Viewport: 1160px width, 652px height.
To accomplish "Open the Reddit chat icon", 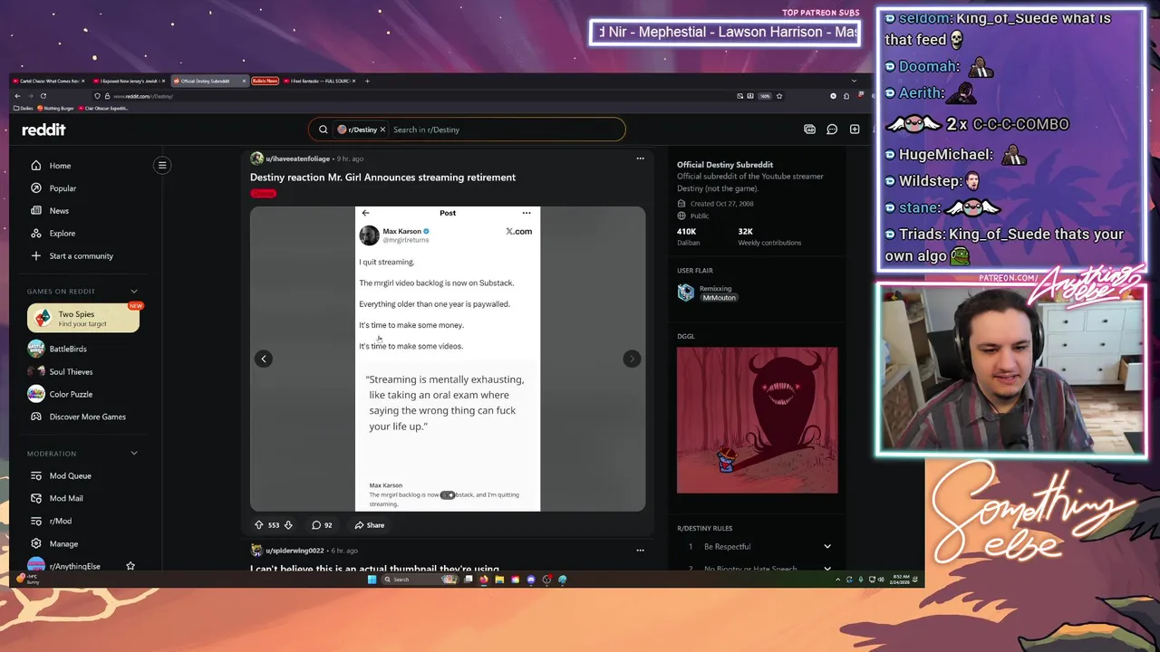I will [832, 129].
